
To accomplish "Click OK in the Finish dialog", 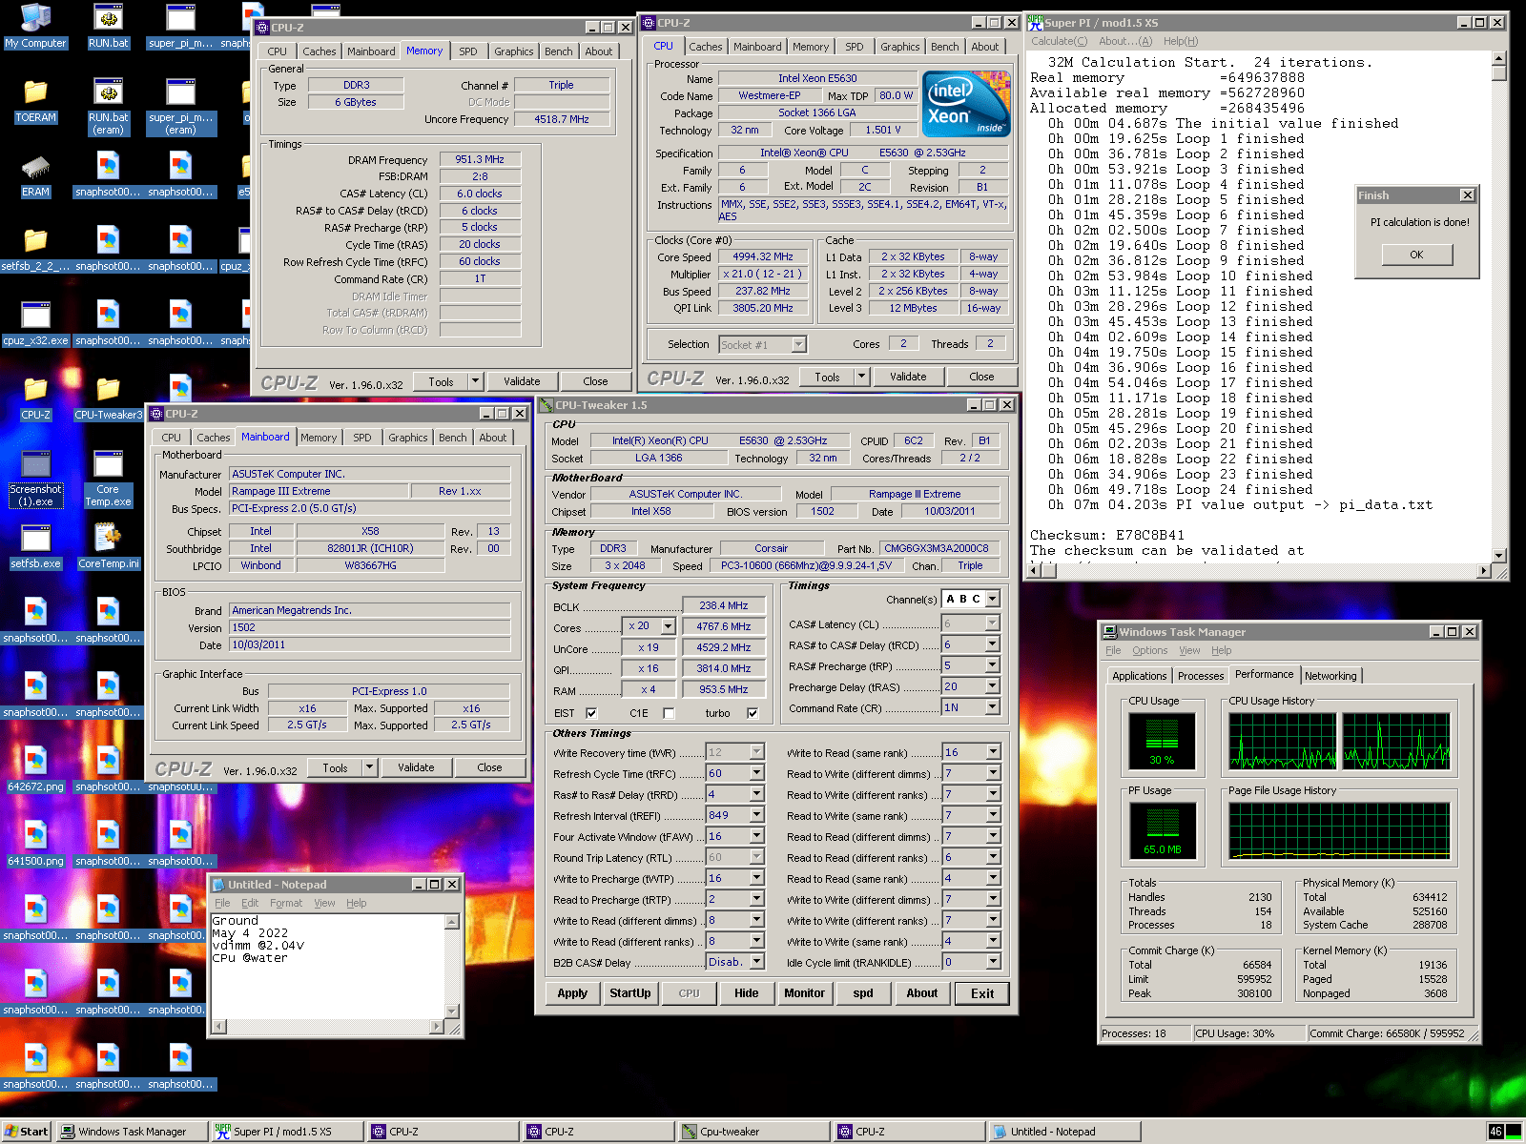I will 1416,255.
